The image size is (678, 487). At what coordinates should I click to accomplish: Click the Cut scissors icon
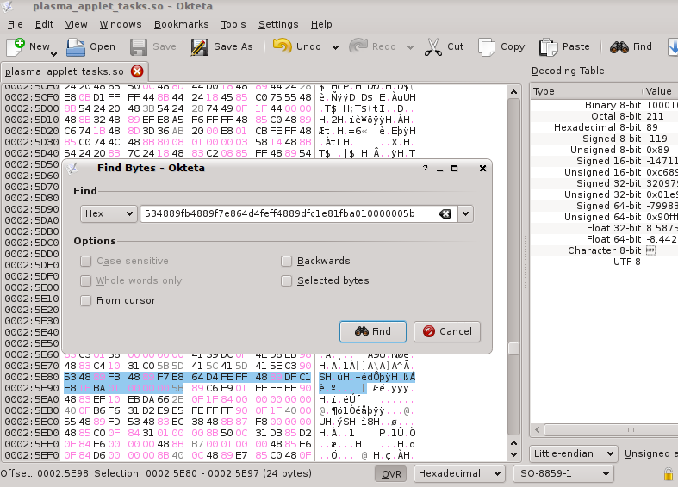click(432, 46)
